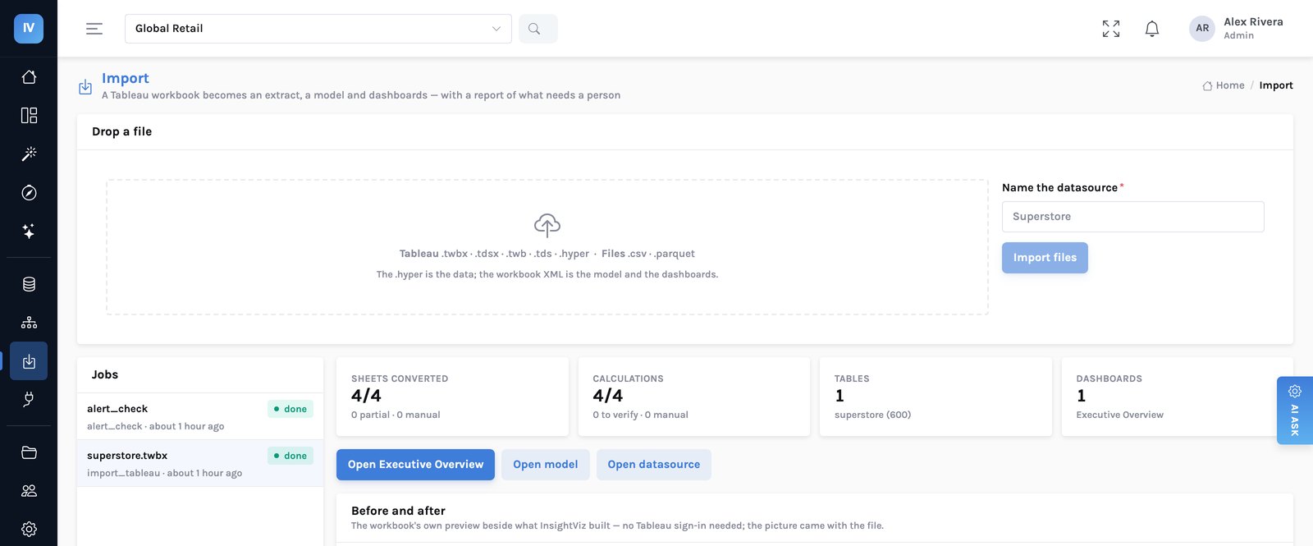Open the folder icon in sidebar
This screenshot has width=1313, height=546.
click(29, 452)
